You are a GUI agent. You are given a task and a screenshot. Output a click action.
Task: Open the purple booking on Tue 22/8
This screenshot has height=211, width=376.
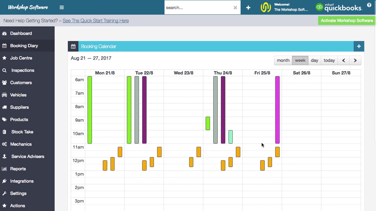tap(144, 110)
